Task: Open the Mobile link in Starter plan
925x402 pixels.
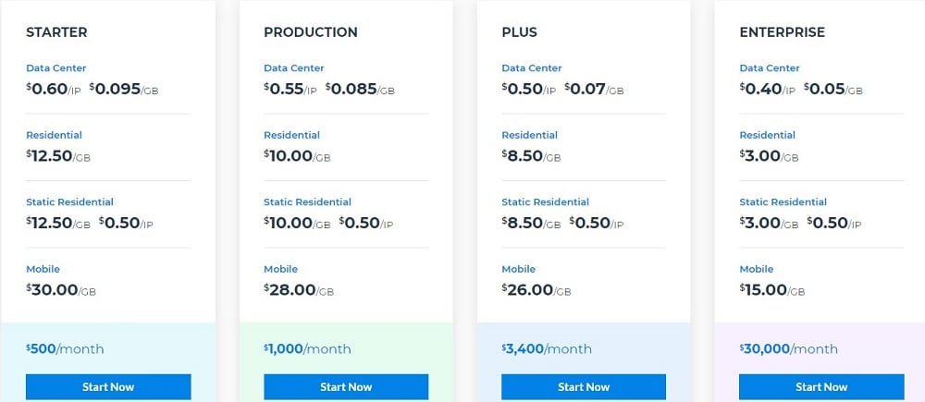Action: [x=43, y=269]
